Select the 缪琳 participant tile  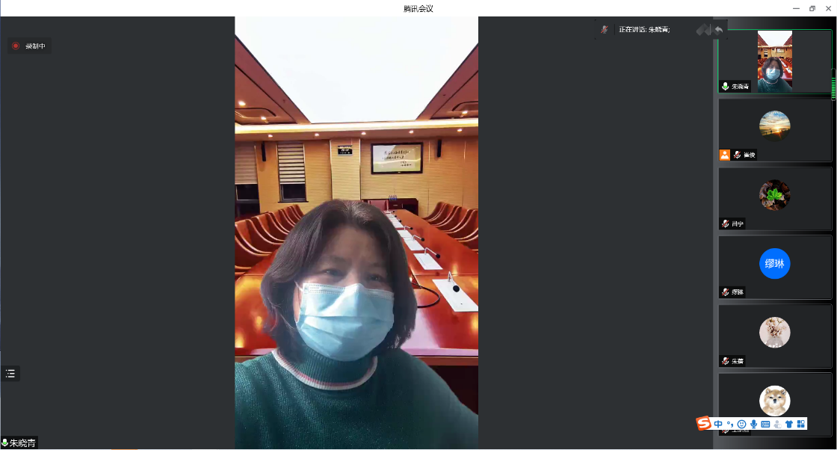coord(774,263)
